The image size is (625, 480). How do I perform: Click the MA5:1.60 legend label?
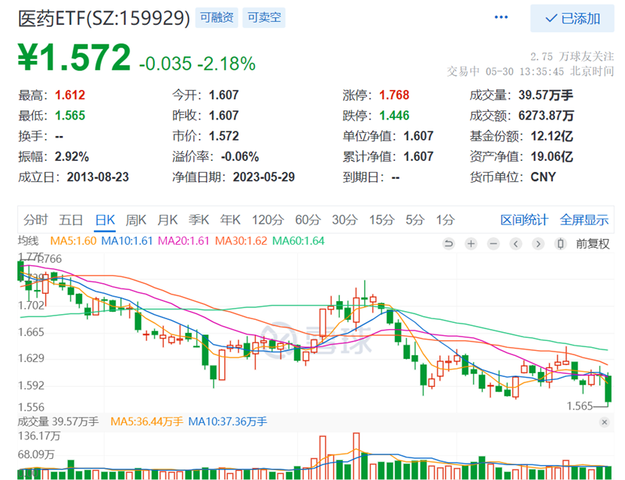(x=74, y=241)
